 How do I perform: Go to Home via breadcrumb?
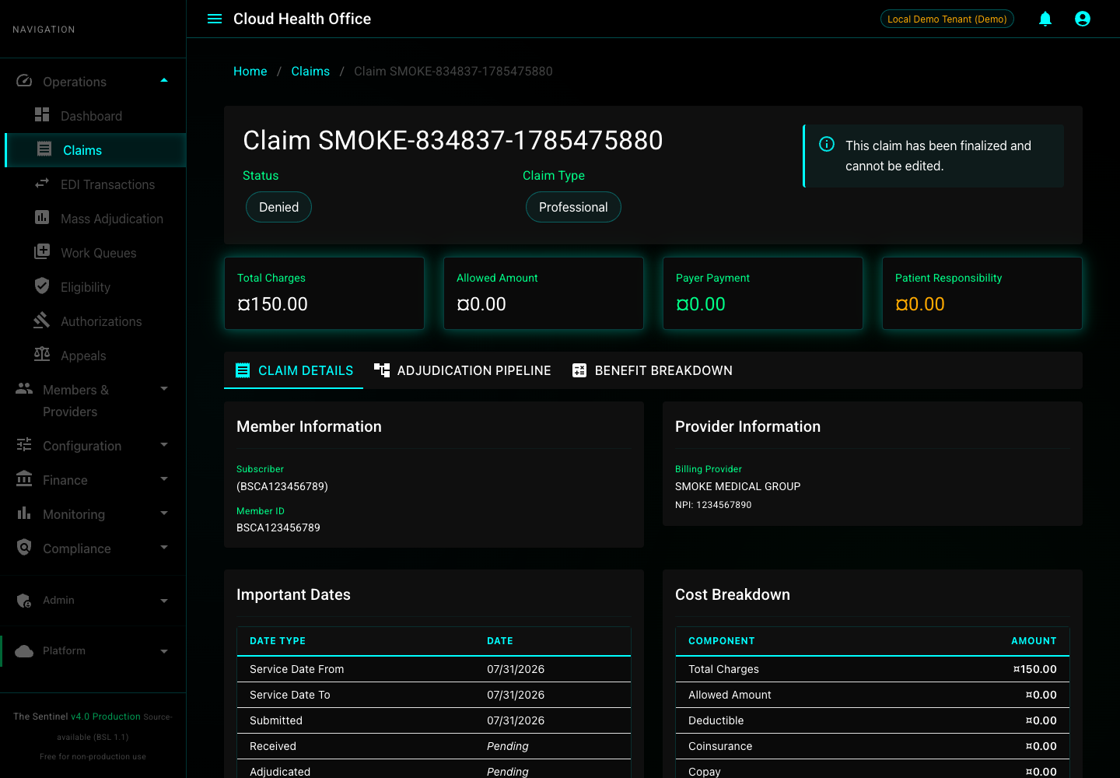click(x=250, y=71)
